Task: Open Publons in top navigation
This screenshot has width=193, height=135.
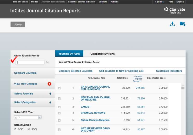Action: (114, 2)
